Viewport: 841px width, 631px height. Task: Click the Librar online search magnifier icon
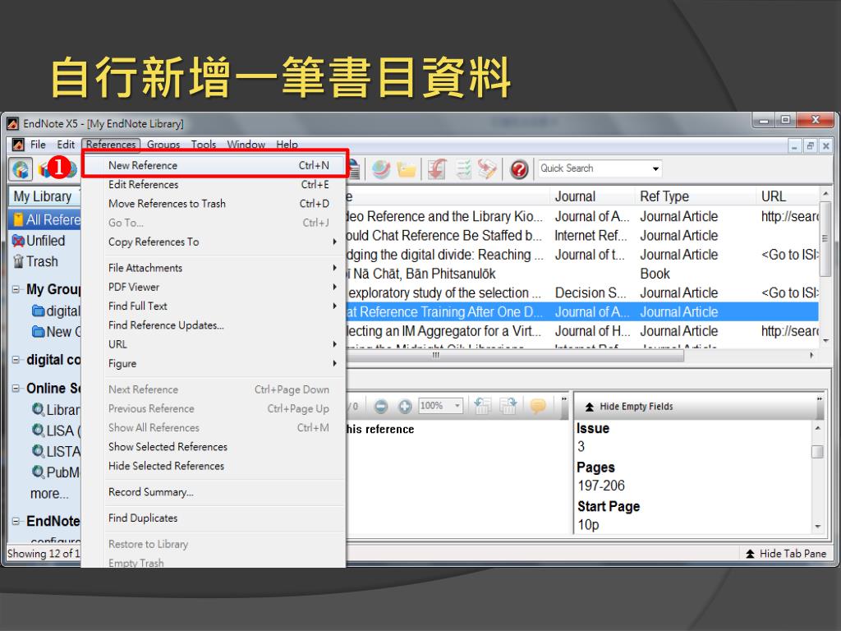coord(38,409)
